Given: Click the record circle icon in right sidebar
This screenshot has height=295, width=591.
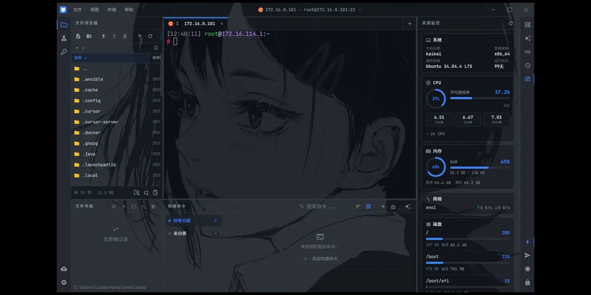Looking at the screenshot, I should 527,269.
